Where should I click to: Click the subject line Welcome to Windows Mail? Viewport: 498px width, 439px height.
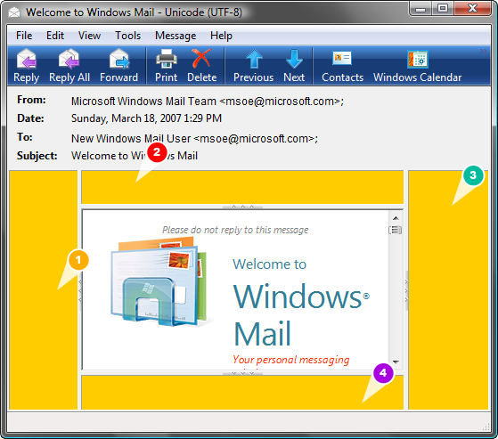click(135, 156)
